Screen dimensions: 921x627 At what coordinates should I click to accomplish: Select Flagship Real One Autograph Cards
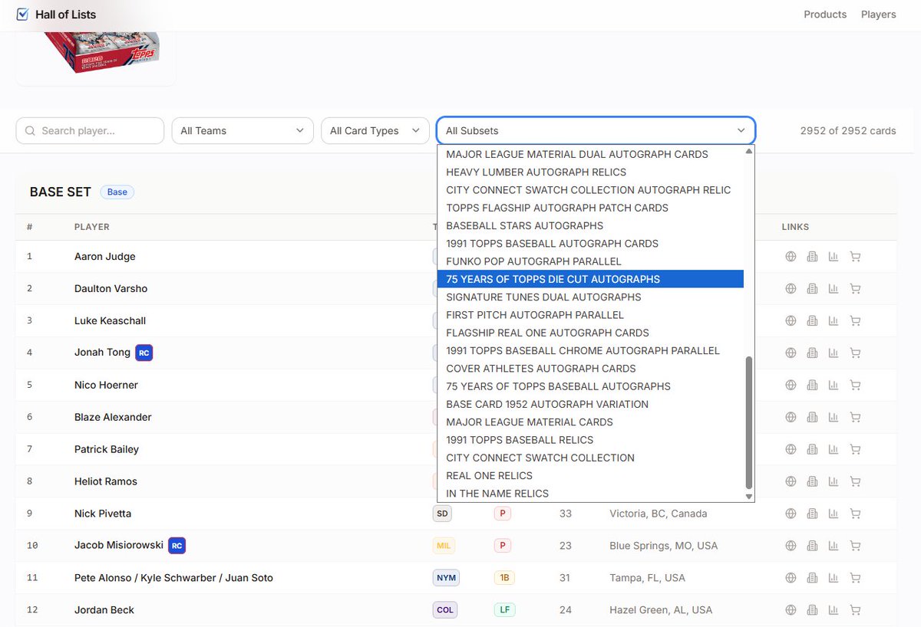[x=590, y=333]
